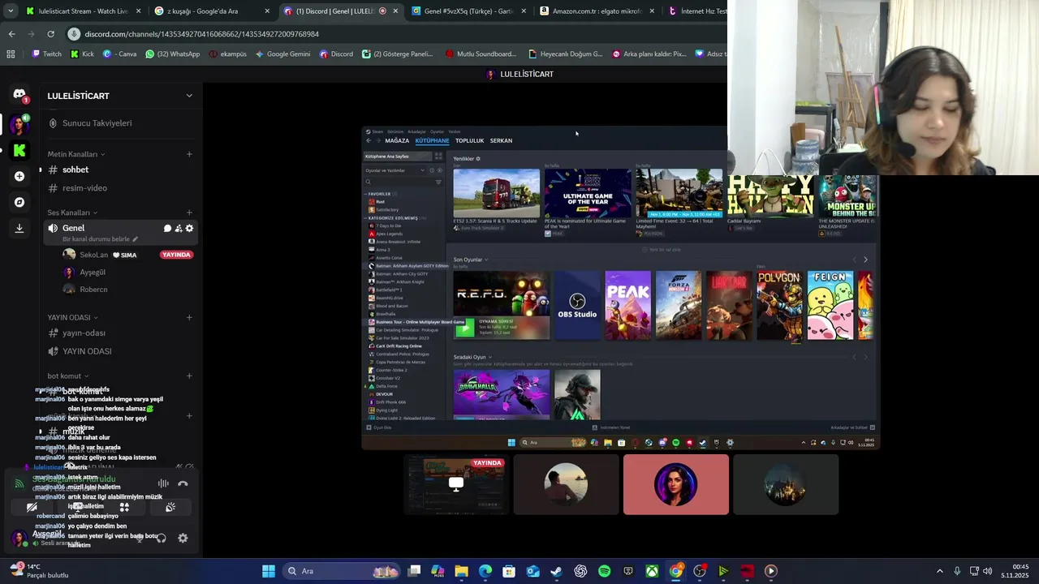Collapse Ses Kanalları category
This screenshot has width=1039, height=584.
coord(72,213)
